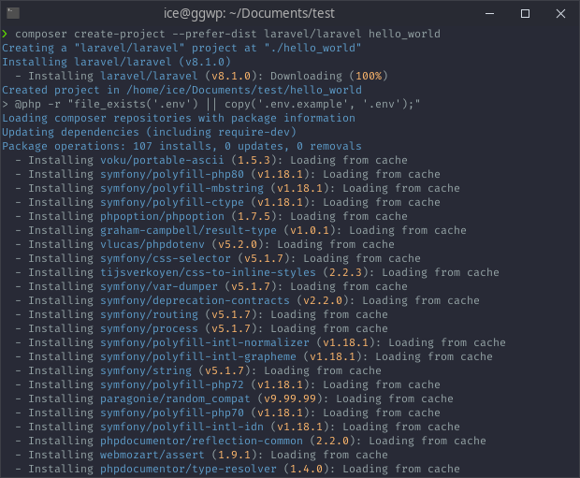This screenshot has height=478, width=580.
Task: Click version 1.7.5 of phpoption
Action: pyautogui.click(x=254, y=216)
